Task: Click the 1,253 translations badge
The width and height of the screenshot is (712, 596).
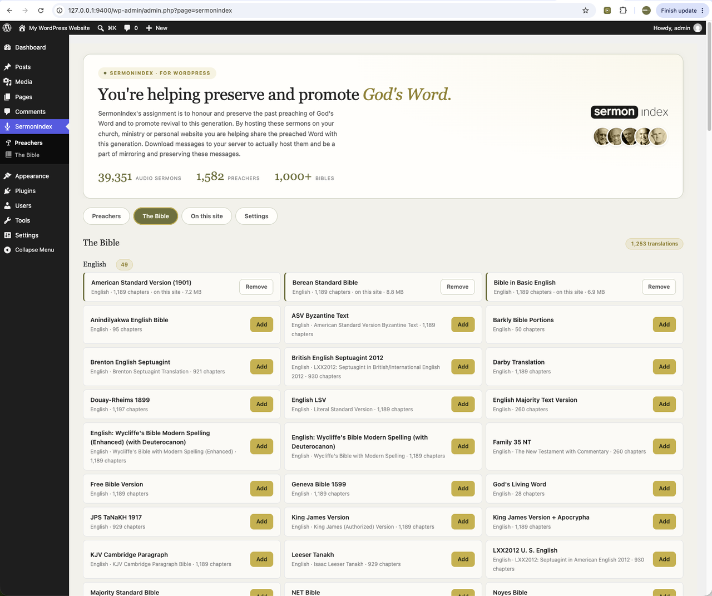Action: coord(654,244)
